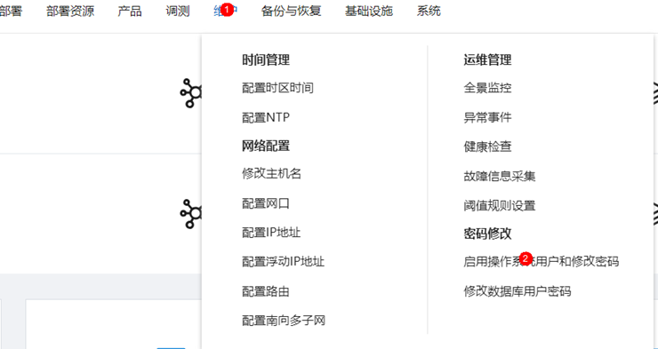Click the upper network node icon
658x349 pixels.
[191, 93]
